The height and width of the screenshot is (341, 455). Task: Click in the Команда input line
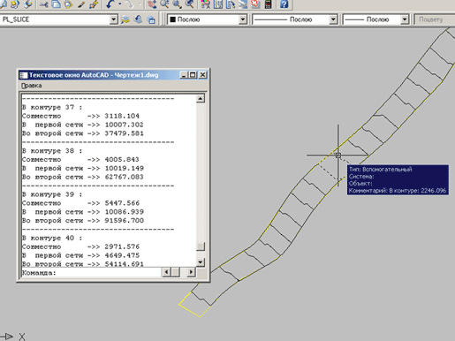coord(92,272)
